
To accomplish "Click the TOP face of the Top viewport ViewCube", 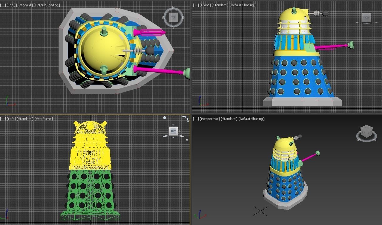I will pos(174,18).
